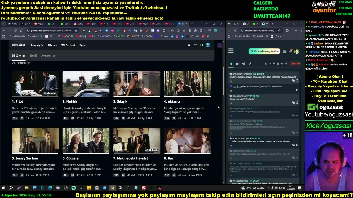Viewport: 353px width, 198px height.
Task: Open the Prime Video profile avatar
Action: point(208,45)
